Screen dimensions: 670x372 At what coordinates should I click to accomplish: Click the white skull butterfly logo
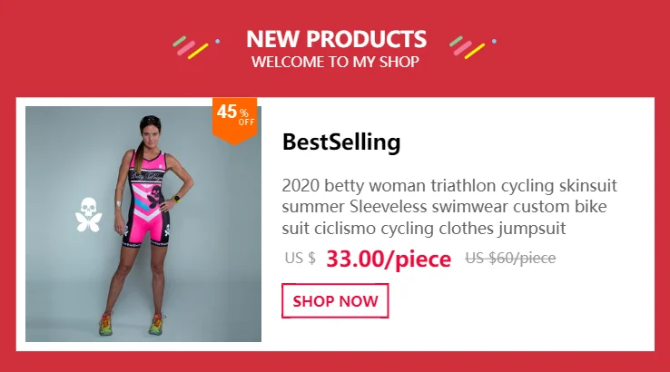88,215
